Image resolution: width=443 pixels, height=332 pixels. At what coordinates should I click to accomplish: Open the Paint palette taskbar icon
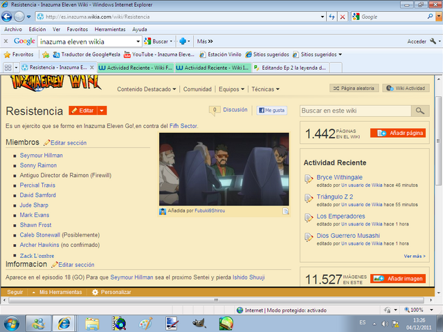(146, 324)
